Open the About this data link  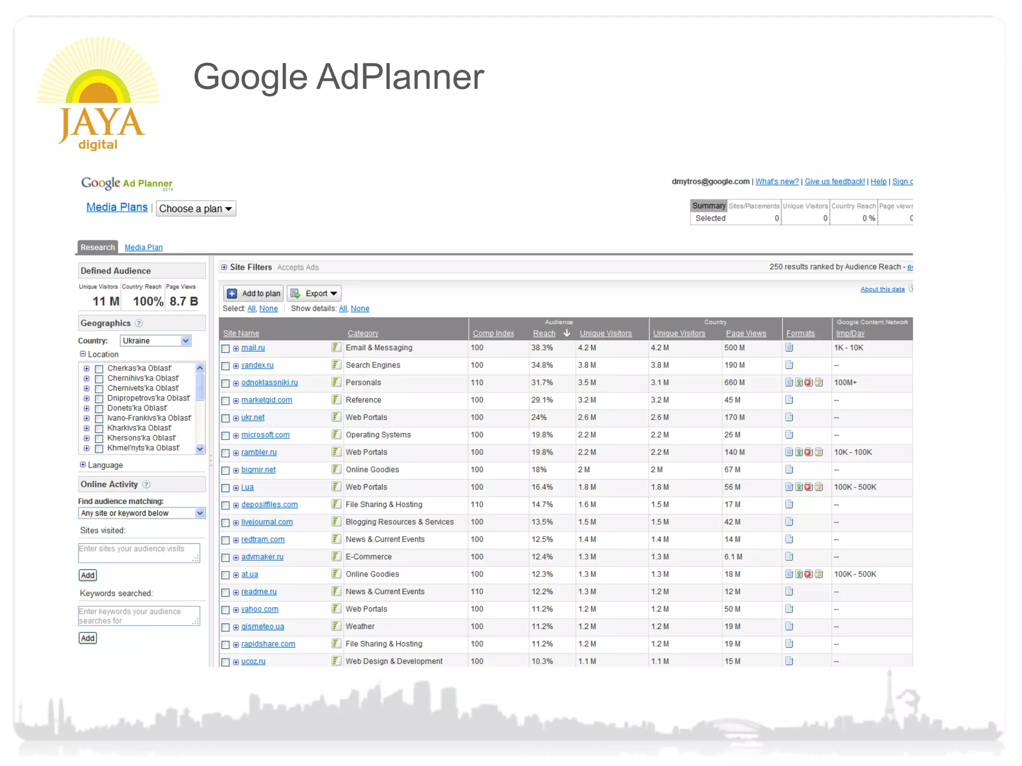pyautogui.click(x=882, y=289)
